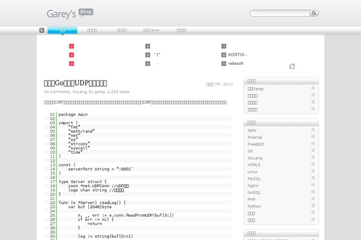Click the "2,259 views" text
This screenshot has height=240, width=361.
point(119,92)
